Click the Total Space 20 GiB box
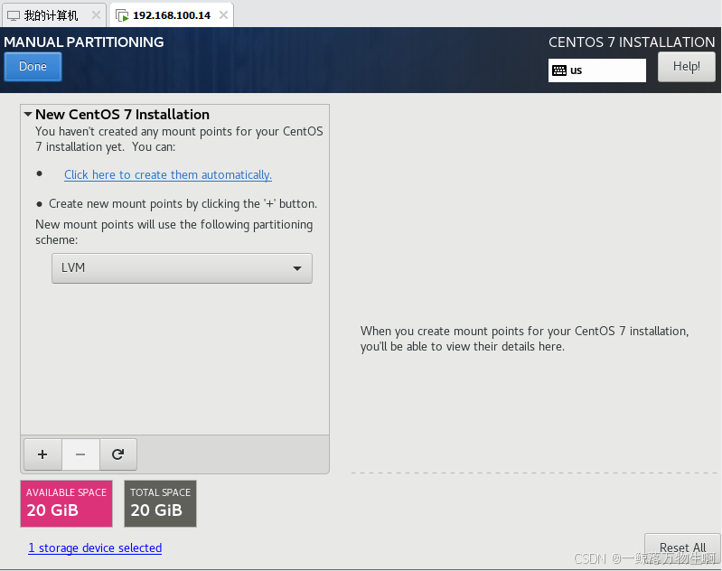The image size is (722, 571). point(160,503)
